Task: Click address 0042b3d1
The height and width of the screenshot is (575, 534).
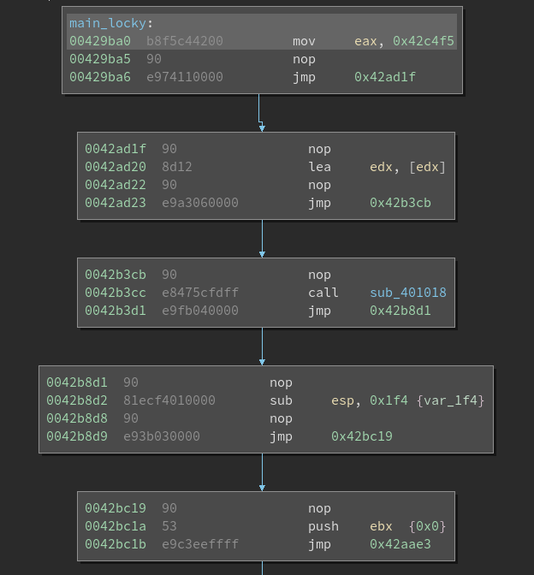Action: 116,311
